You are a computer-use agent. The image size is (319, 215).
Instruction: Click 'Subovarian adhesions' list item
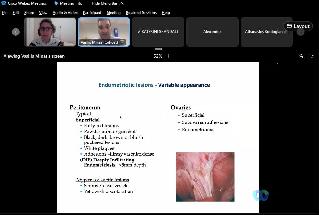205,122
